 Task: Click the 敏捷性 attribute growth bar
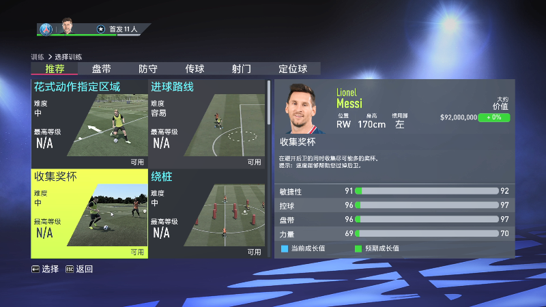427,191
